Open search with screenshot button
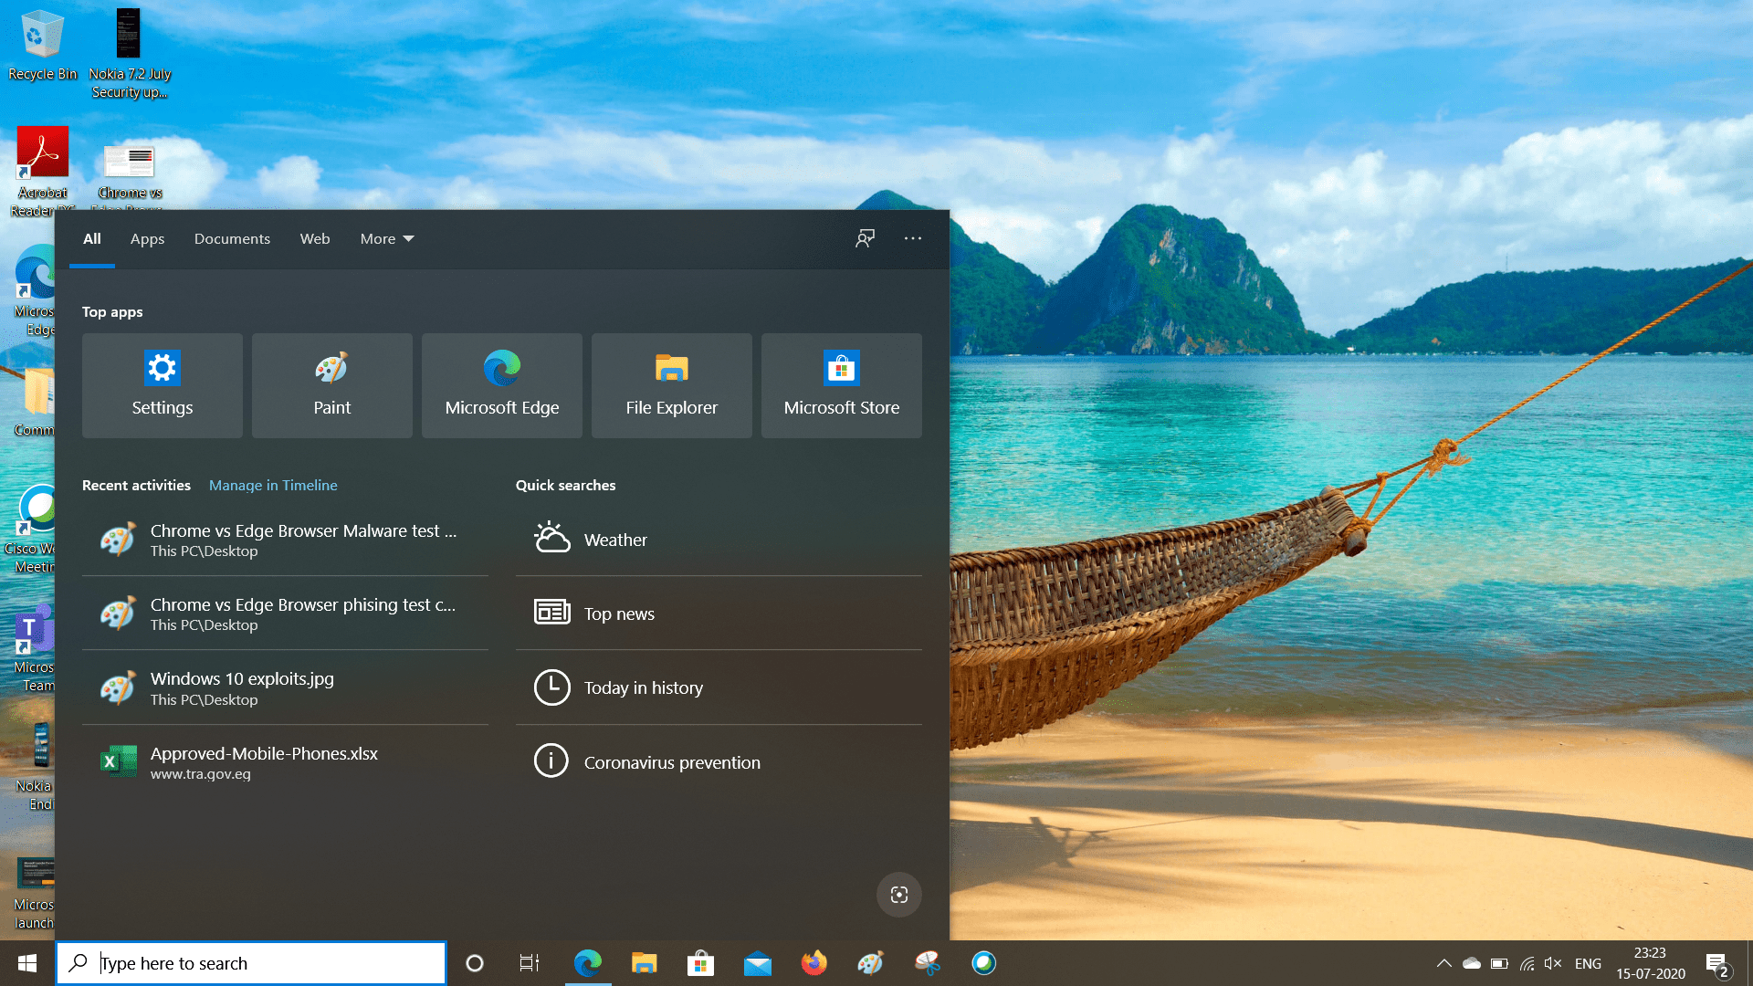Image resolution: width=1753 pixels, height=986 pixels. pyautogui.click(x=898, y=895)
